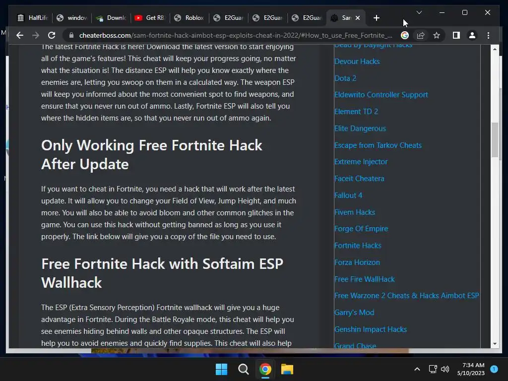Bookmark this page with the star icon
This screenshot has height=381, width=508.
point(437,35)
